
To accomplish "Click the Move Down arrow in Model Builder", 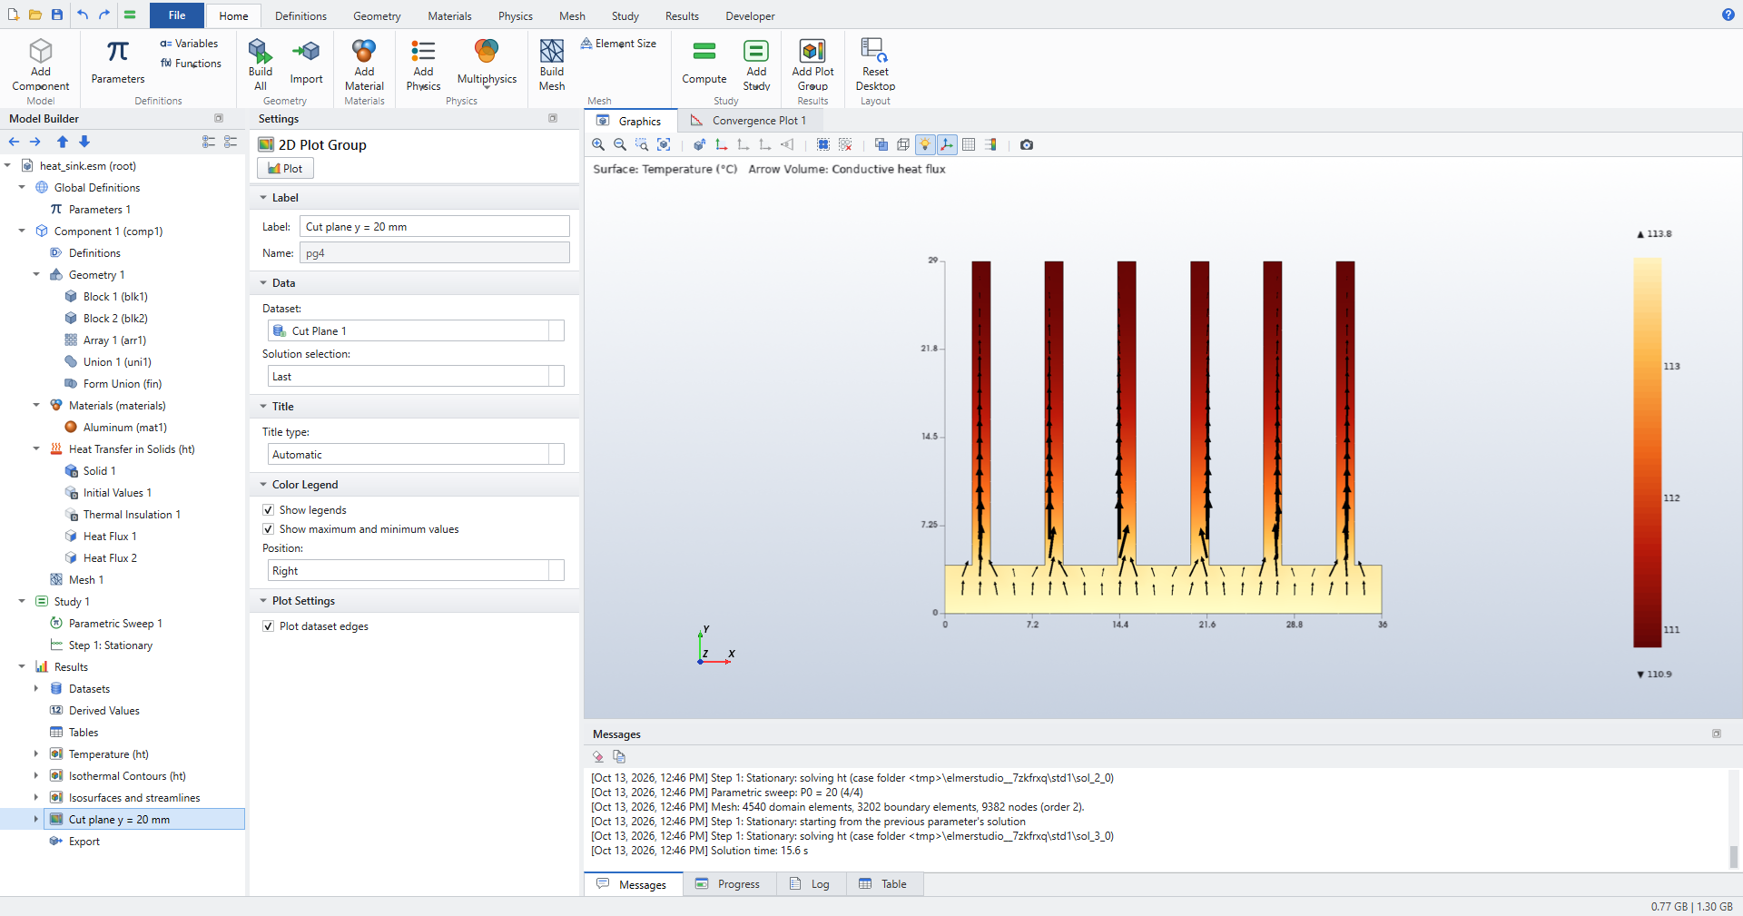I will tap(84, 142).
